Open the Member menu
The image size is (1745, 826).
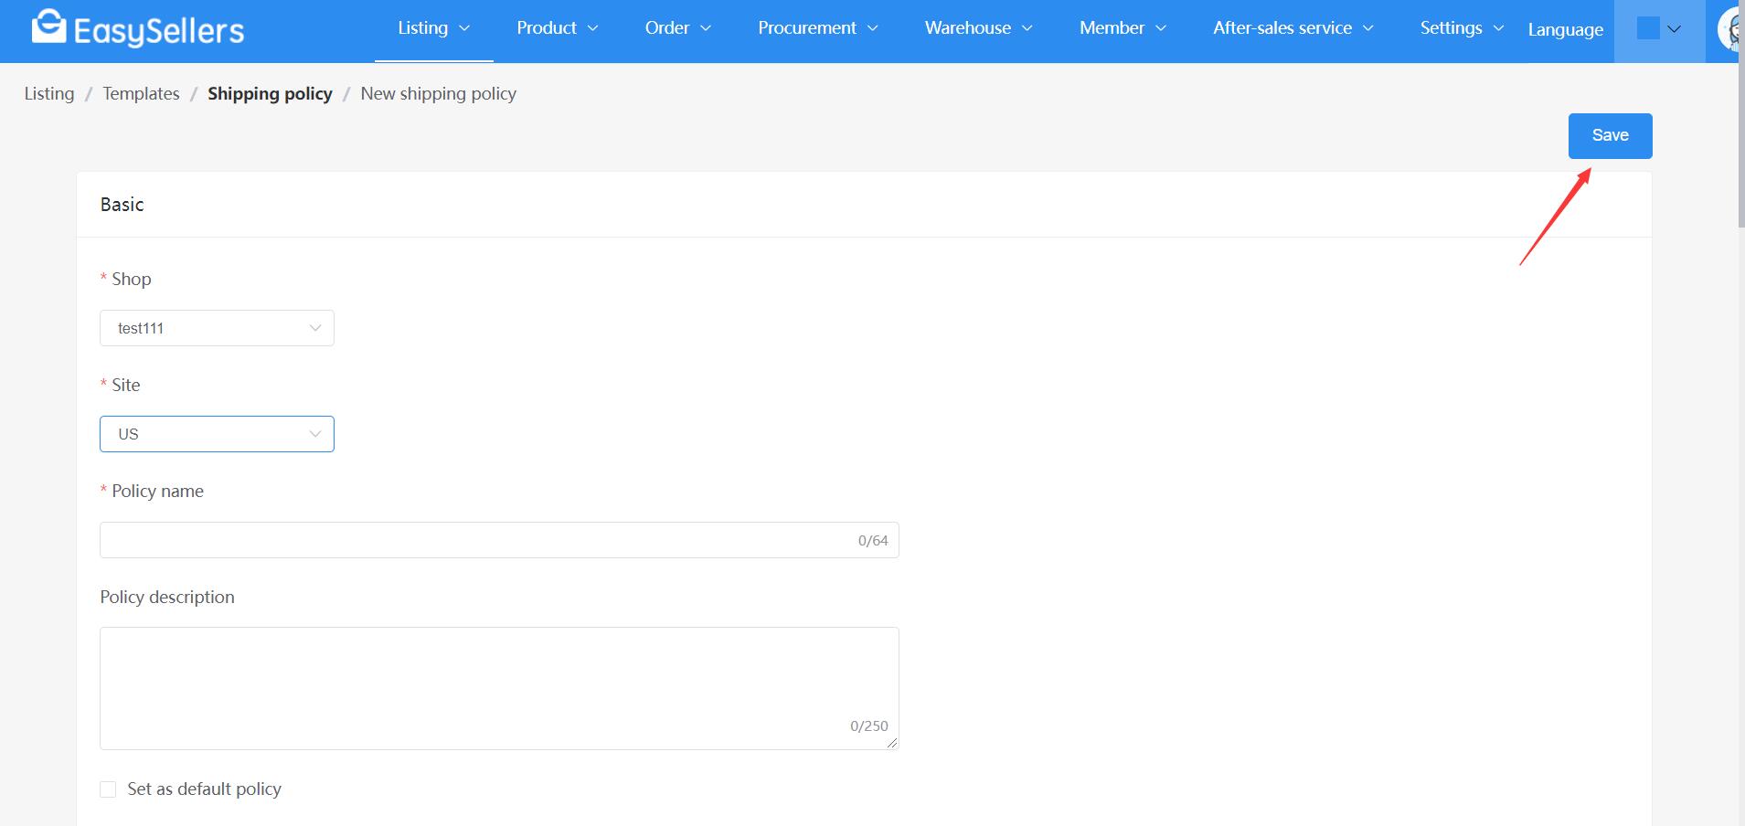click(x=1123, y=28)
